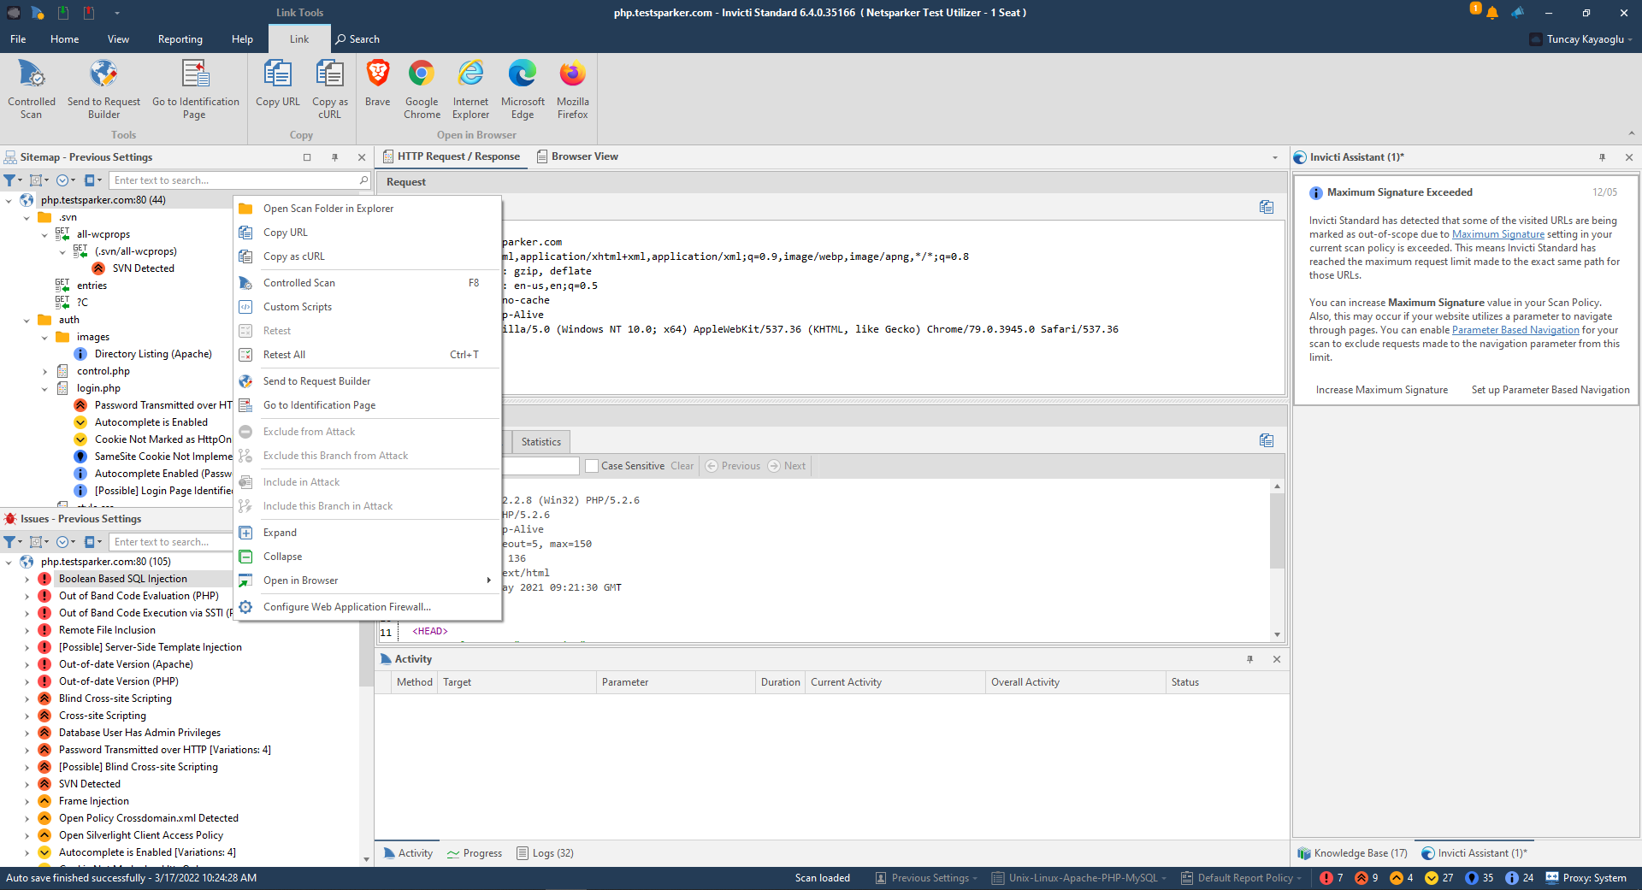This screenshot has width=1642, height=890.
Task: Click response pane vertical scrollbar
Action: click(x=1277, y=530)
